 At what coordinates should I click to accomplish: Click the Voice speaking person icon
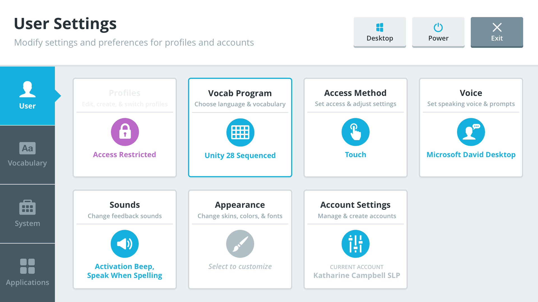tap(471, 132)
